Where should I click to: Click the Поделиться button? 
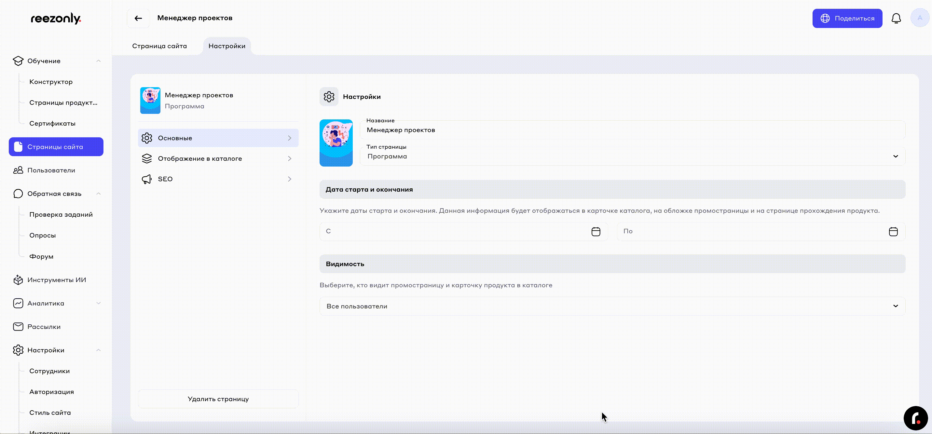click(847, 18)
